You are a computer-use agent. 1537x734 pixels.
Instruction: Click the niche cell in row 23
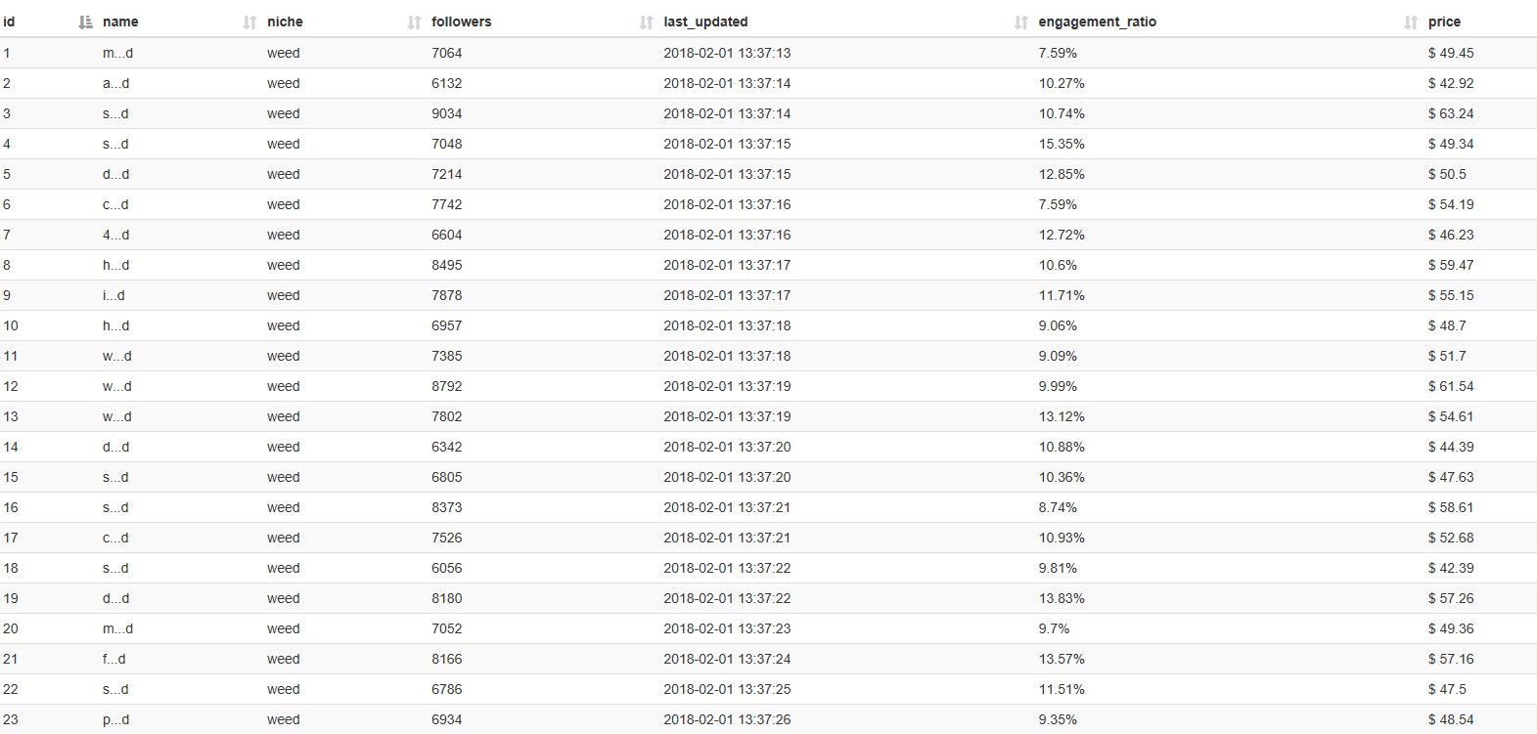coord(284,719)
